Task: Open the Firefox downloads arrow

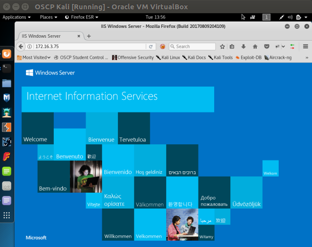Action: [244, 46]
